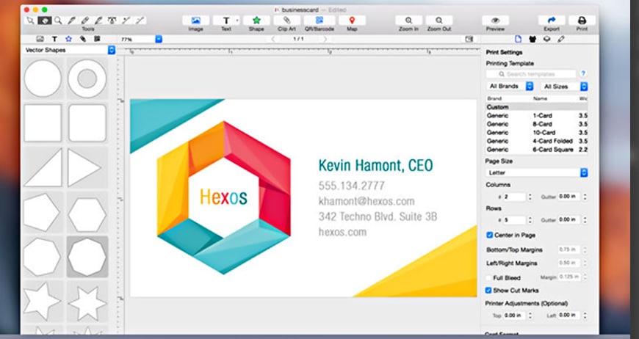Uncheck Show Cut Marks
Viewport: 639px width, 339px height.
pos(490,291)
